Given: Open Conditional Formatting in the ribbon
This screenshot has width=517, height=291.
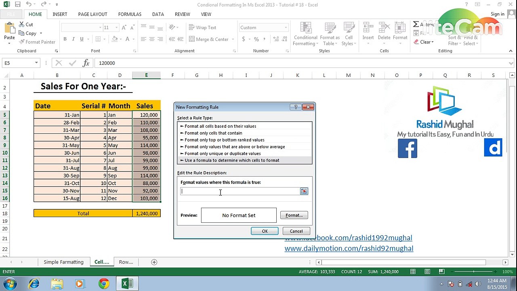Looking at the screenshot, I should pyautogui.click(x=305, y=34).
